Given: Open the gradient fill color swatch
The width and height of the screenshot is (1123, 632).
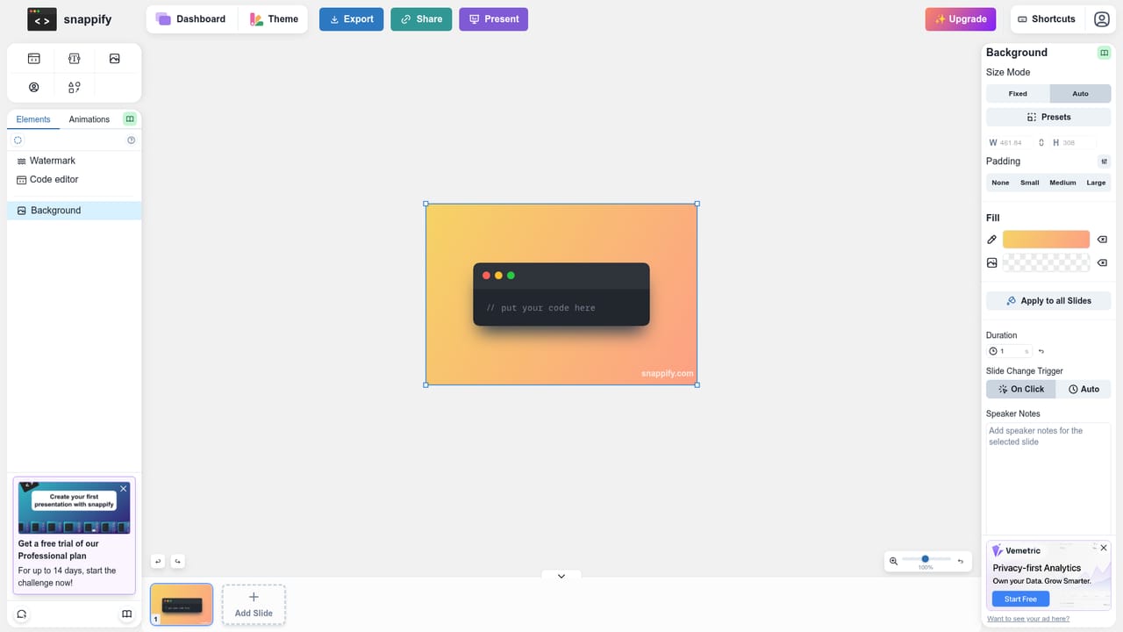Looking at the screenshot, I should [x=1046, y=240].
